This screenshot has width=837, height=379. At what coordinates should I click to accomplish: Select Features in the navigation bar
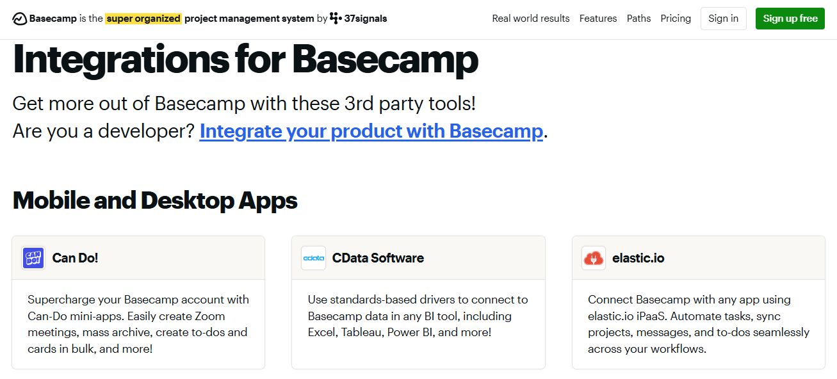597,18
